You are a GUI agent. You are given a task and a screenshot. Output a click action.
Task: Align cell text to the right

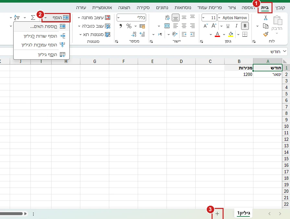click(192, 26)
